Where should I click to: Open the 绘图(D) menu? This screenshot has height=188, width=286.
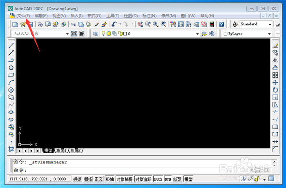coord(131,16)
